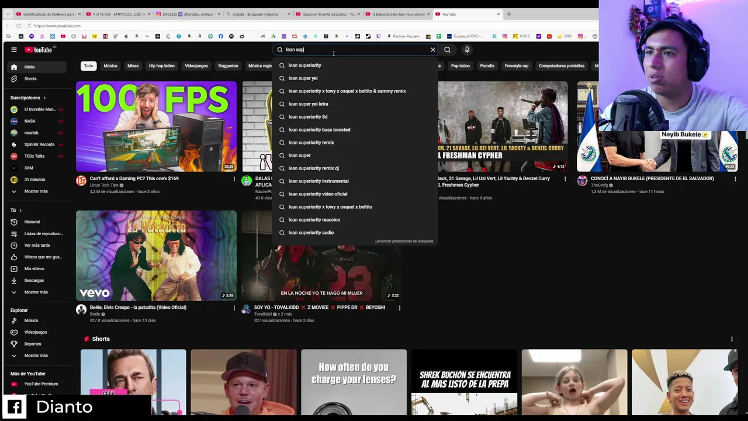This screenshot has width=748, height=421.
Task: Pick suggestion 'lean superiority bass boosted'
Action: click(x=355, y=130)
